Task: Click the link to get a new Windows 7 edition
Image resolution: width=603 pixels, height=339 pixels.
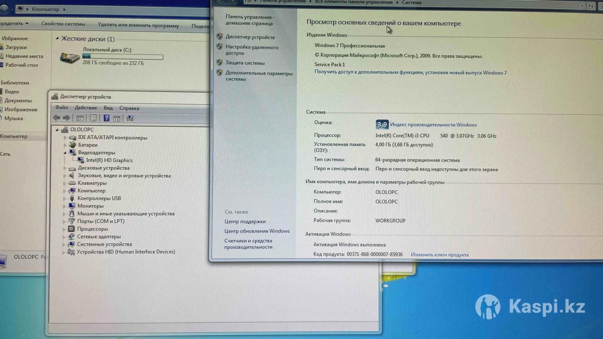Action: (411, 72)
